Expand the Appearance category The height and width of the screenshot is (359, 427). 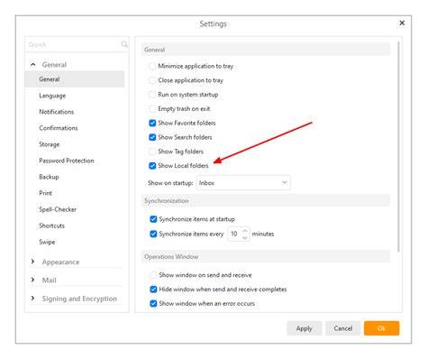[x=32, y=262]
